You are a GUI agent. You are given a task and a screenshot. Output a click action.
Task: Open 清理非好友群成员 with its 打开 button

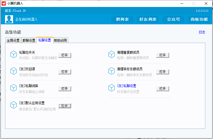(x=163, y=72)
